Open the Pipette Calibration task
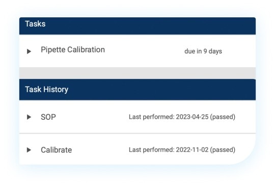275x186 pixels. [73, 49]
